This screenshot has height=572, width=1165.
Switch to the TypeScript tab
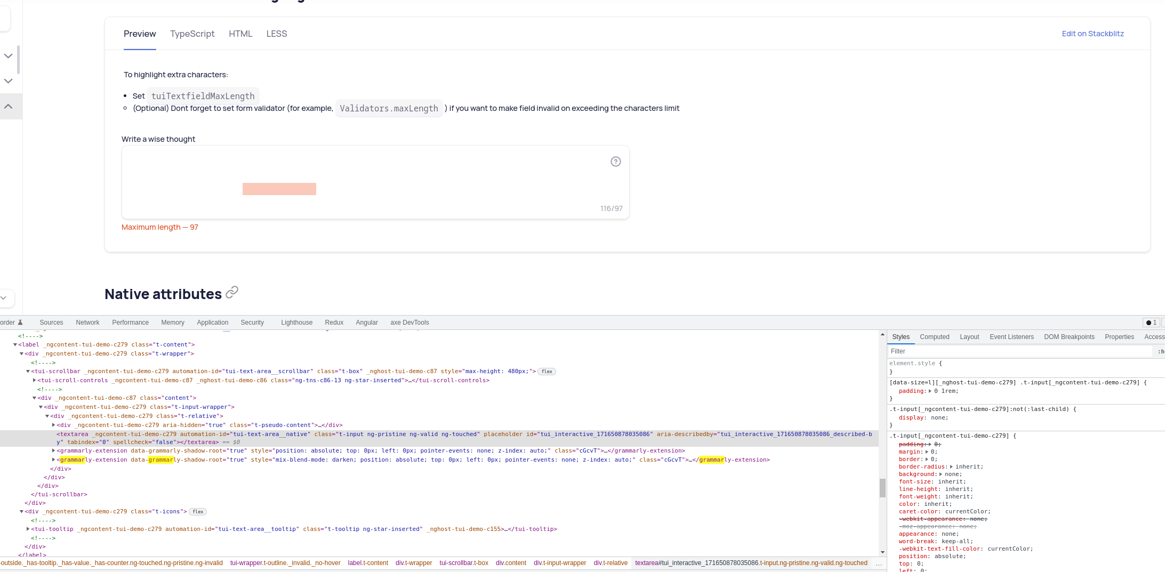click(192, 34)
